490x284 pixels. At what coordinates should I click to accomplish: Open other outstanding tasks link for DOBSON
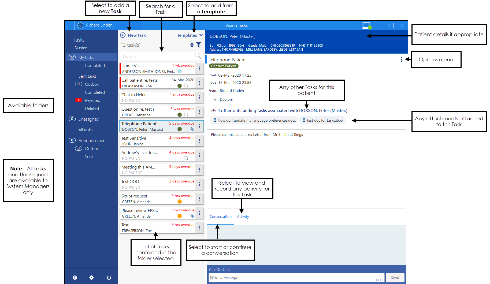pyautogui.click(x=283, y=110)
